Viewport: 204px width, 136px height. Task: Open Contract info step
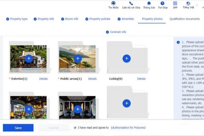[x=118, y=32]
